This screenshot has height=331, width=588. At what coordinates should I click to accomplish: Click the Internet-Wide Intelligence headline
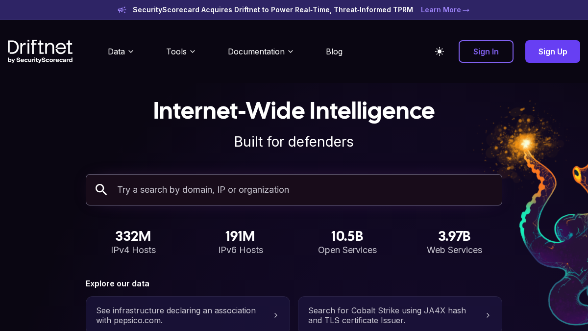tap(294, 110)
